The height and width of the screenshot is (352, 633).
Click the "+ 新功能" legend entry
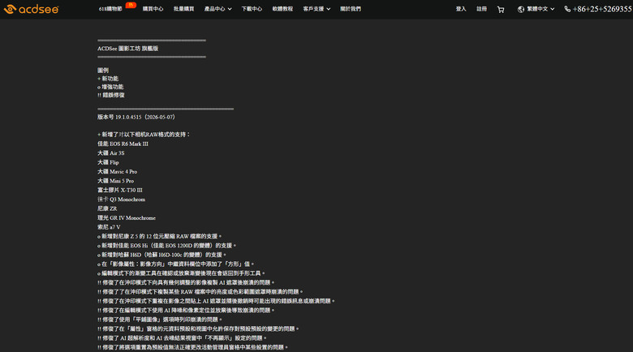point(108,79)
